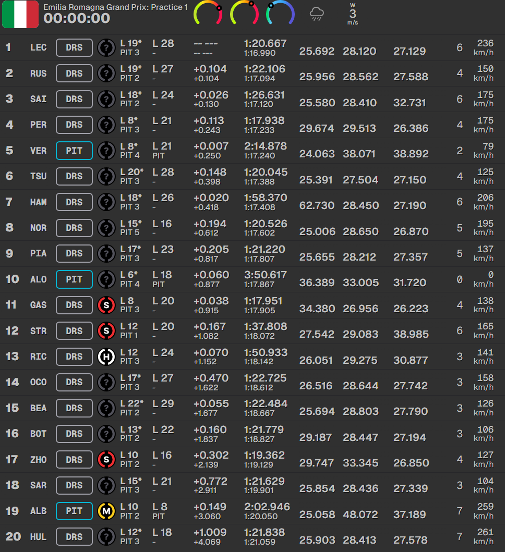Select driver code ALO
This screenshot has width=505, height=552.
(x=39, y=279)
